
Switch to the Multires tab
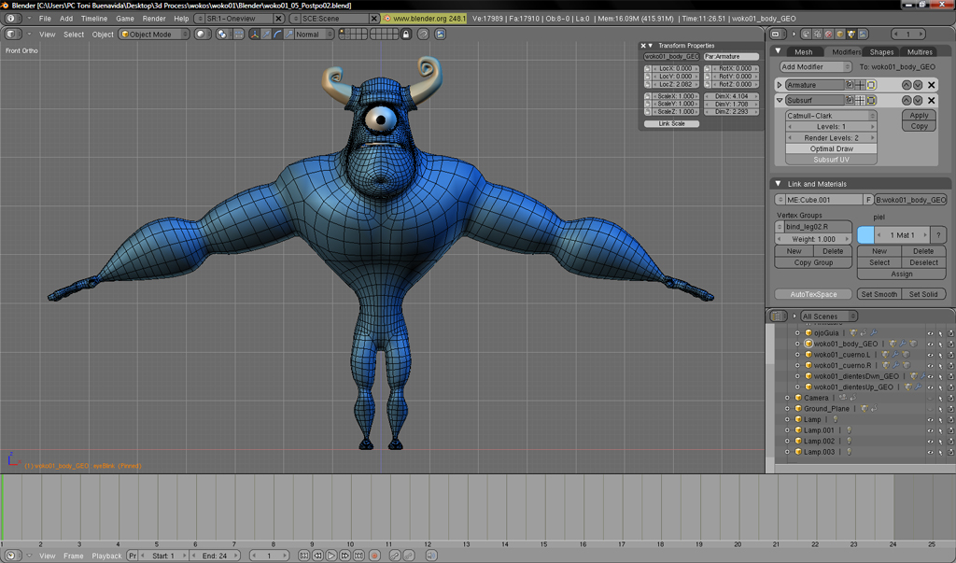920,52
